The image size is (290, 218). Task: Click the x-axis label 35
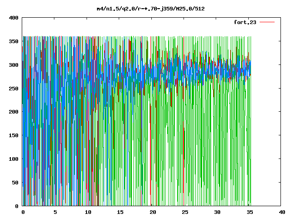pos(250,212)
